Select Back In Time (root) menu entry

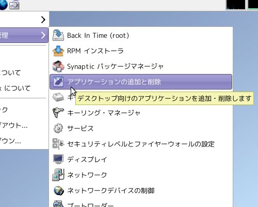pyautogui.click(x=141, y=35)
